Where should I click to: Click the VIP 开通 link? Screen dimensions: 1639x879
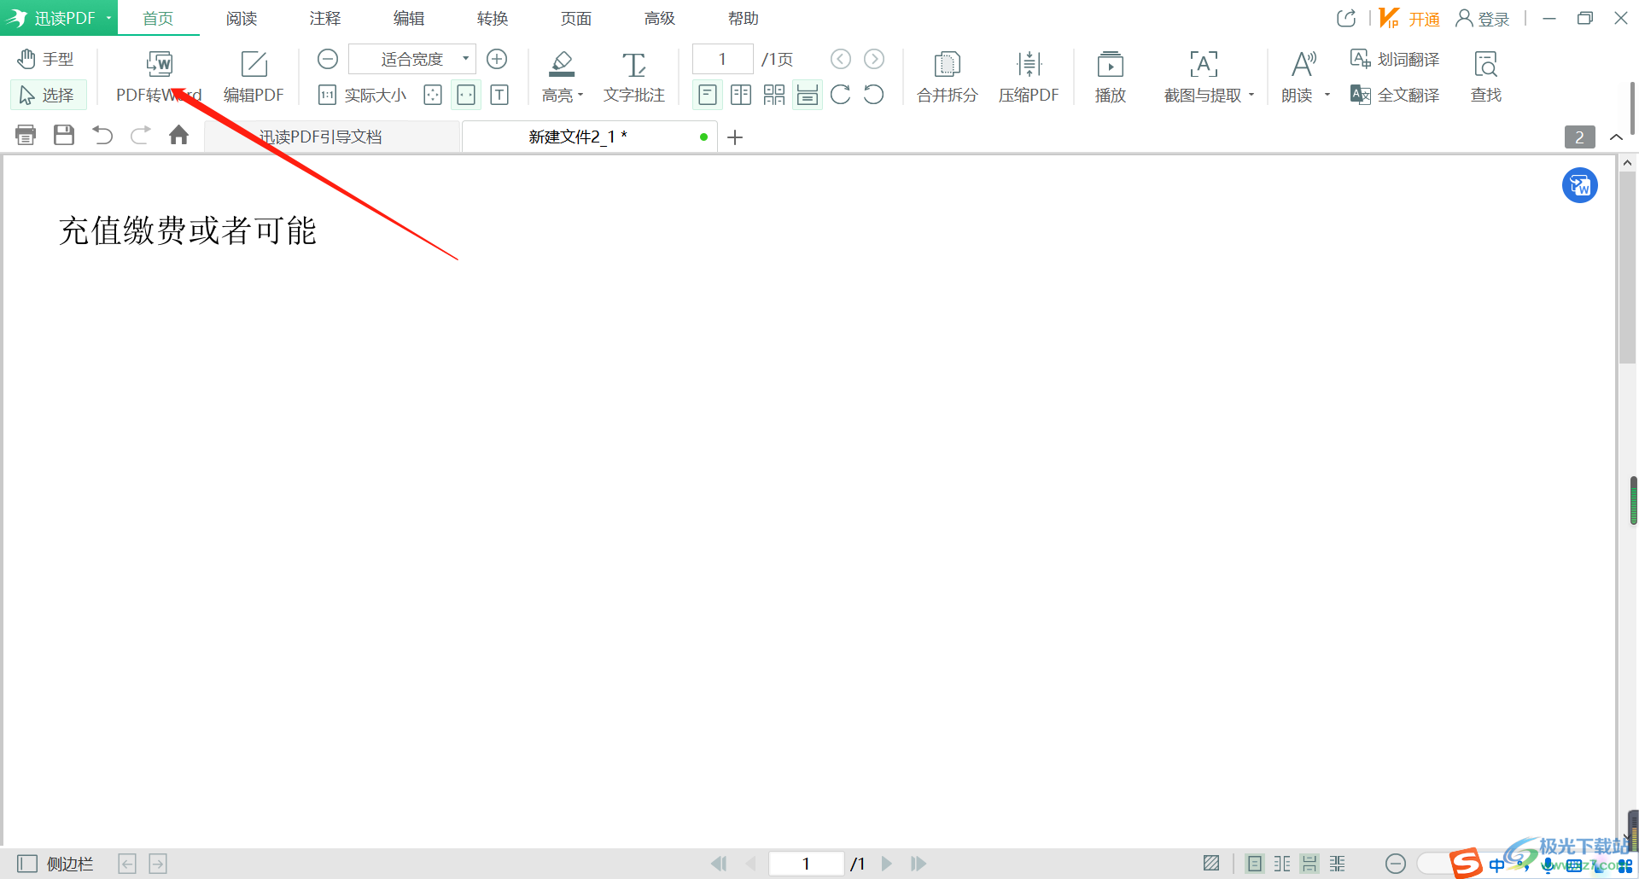click(1409, 18)
